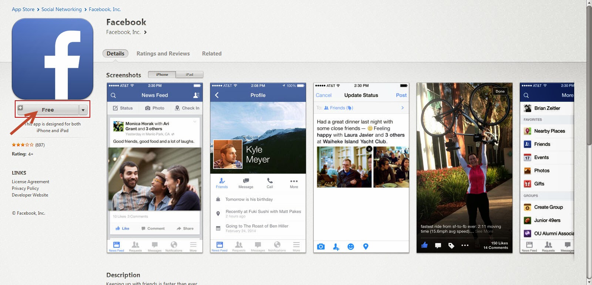The image size is (592, 285).
Task: Click the camera icon in status toolbar
Action: (321, 247)
